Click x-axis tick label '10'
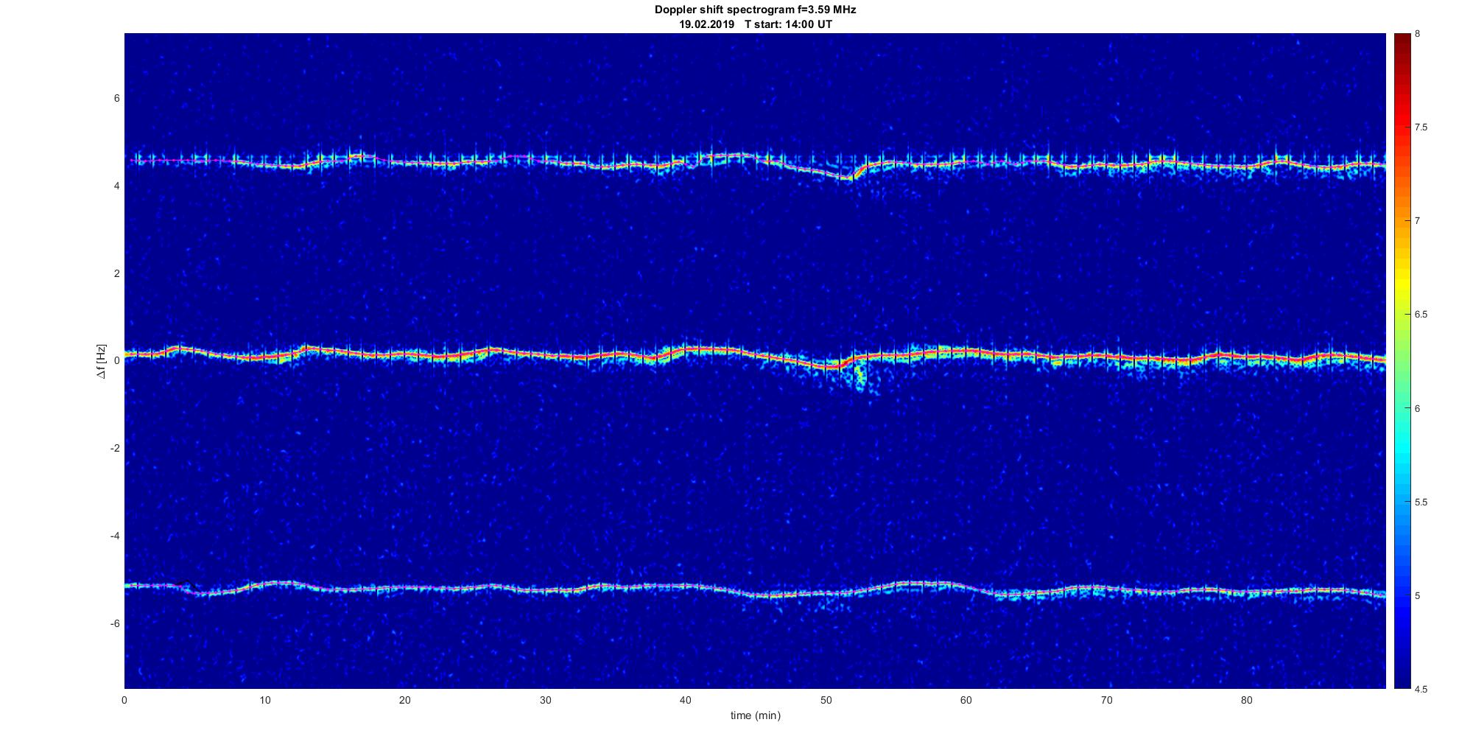The image size is (1473, 739). (264, 700)
